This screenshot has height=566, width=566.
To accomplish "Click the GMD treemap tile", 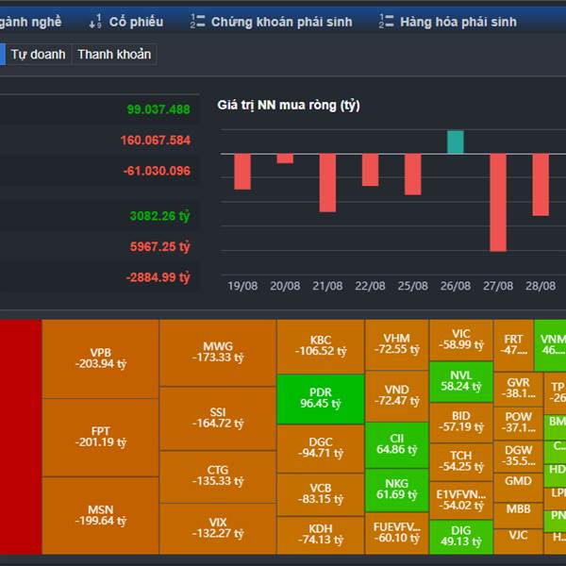I will tap(518, 488).
